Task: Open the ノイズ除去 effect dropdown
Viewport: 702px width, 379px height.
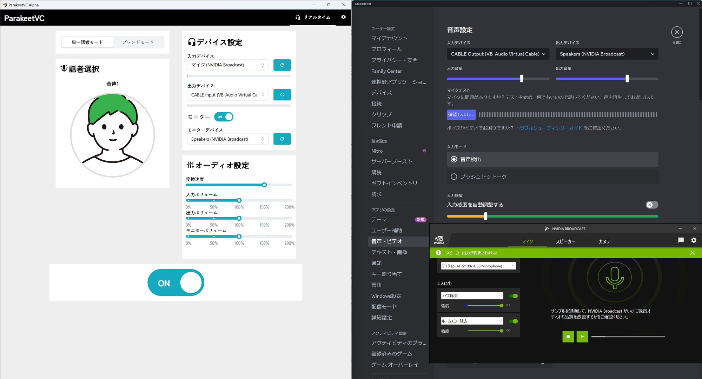Action: pos(472,296)
